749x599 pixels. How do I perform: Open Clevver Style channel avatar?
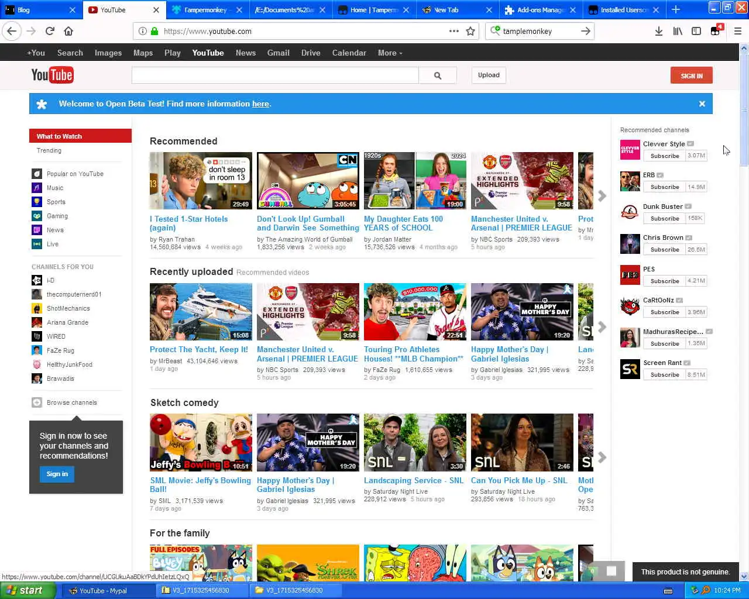[x=630, y=150]
